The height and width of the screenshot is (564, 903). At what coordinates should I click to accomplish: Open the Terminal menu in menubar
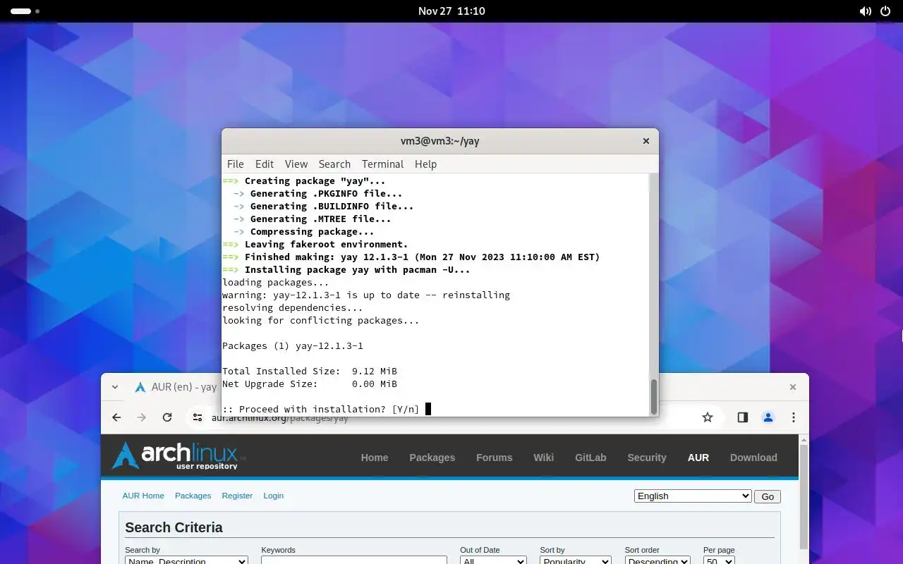(382, 164)
